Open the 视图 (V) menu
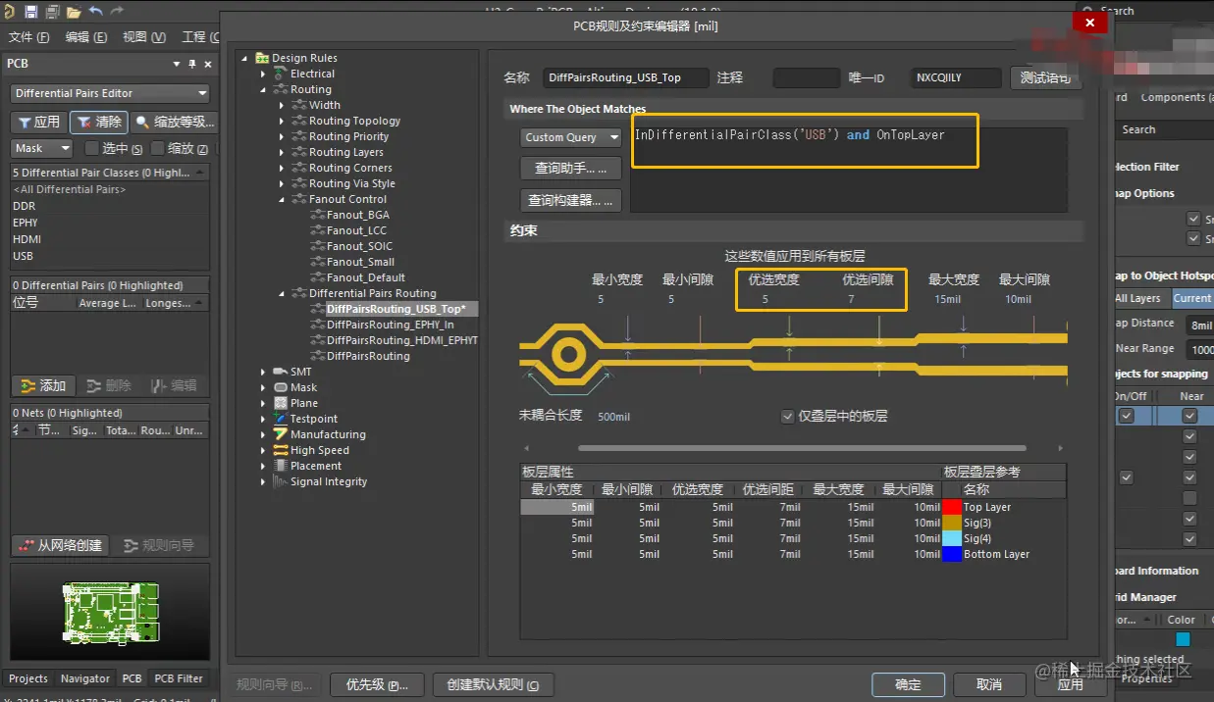This screenshot has height=702, width=1214. (x=144, y=36)
